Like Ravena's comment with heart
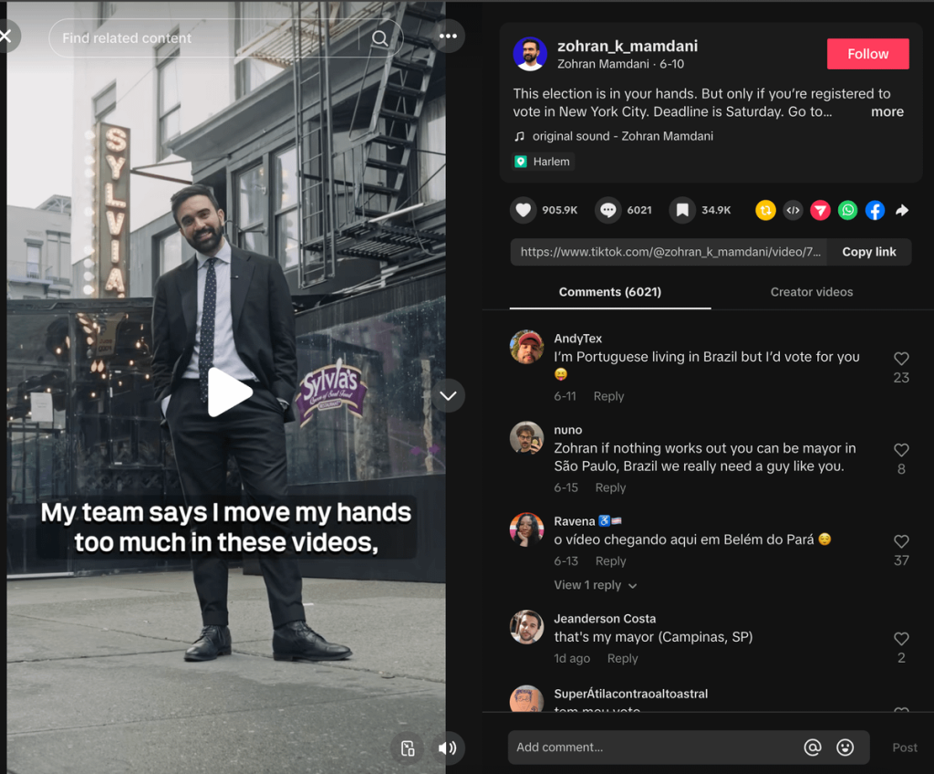The image size is (934, 774). pyautogui.click(x=901, y=541)
